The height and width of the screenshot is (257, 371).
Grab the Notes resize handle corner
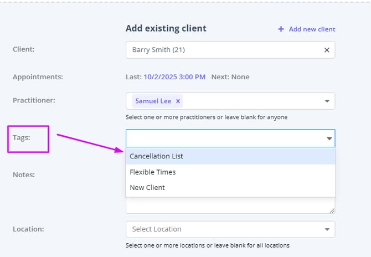coord(332,210)
